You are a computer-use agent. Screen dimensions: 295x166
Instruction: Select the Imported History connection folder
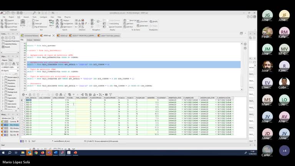(9, 44)
